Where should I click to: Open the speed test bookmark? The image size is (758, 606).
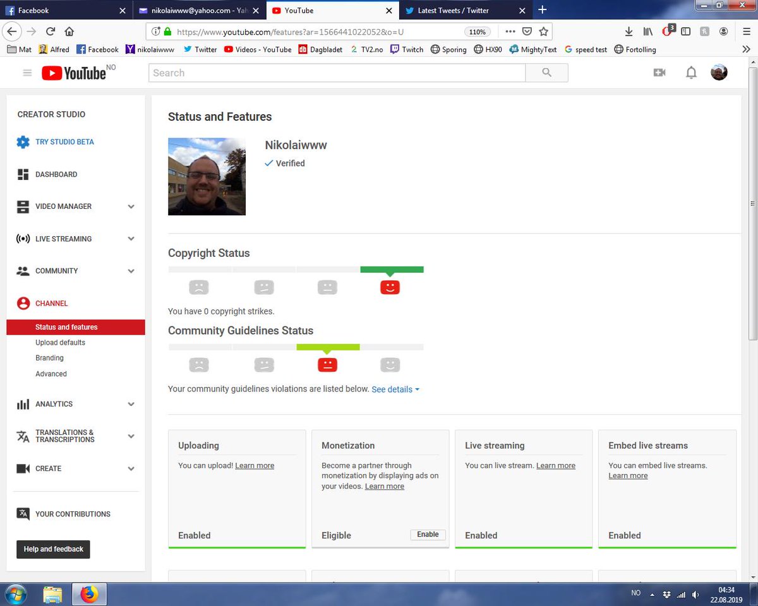(x=586, y=49)
